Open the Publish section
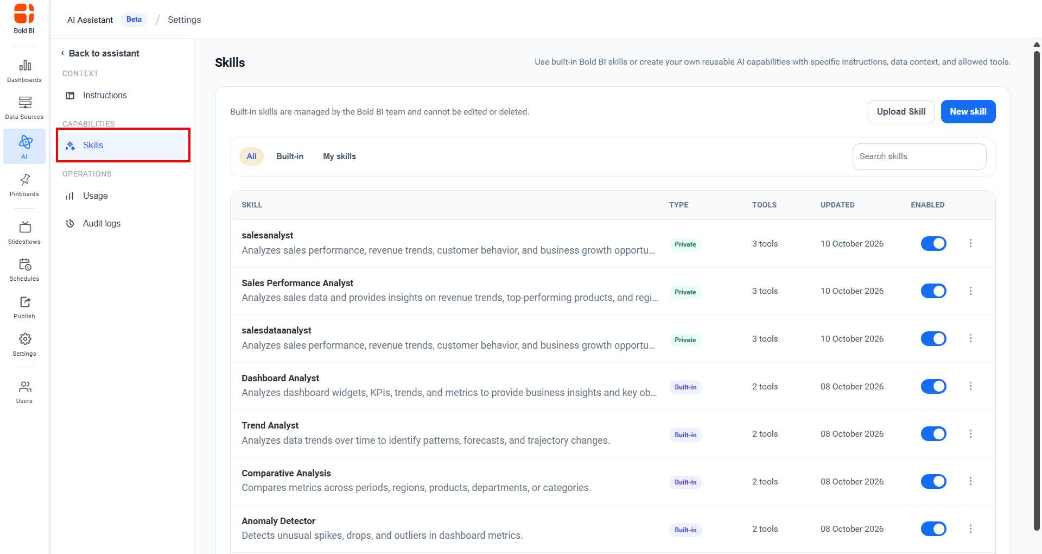The width and height of the screenshot is (1042, 554). coord(24,307)
